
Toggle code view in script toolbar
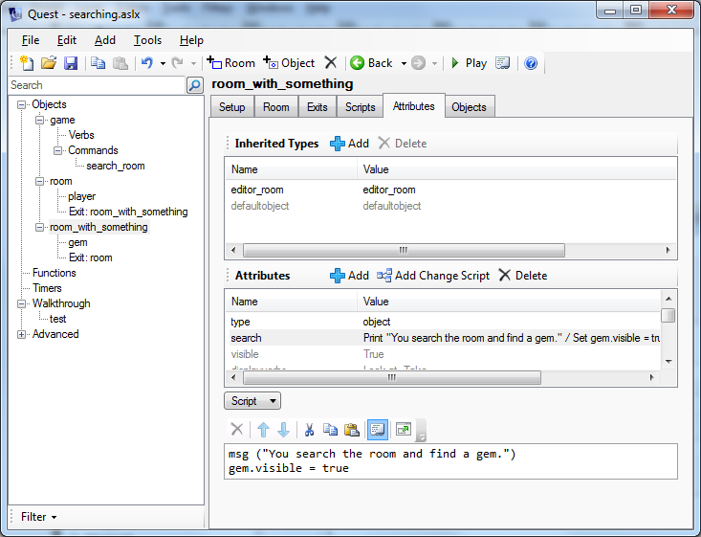pos(377,430)
